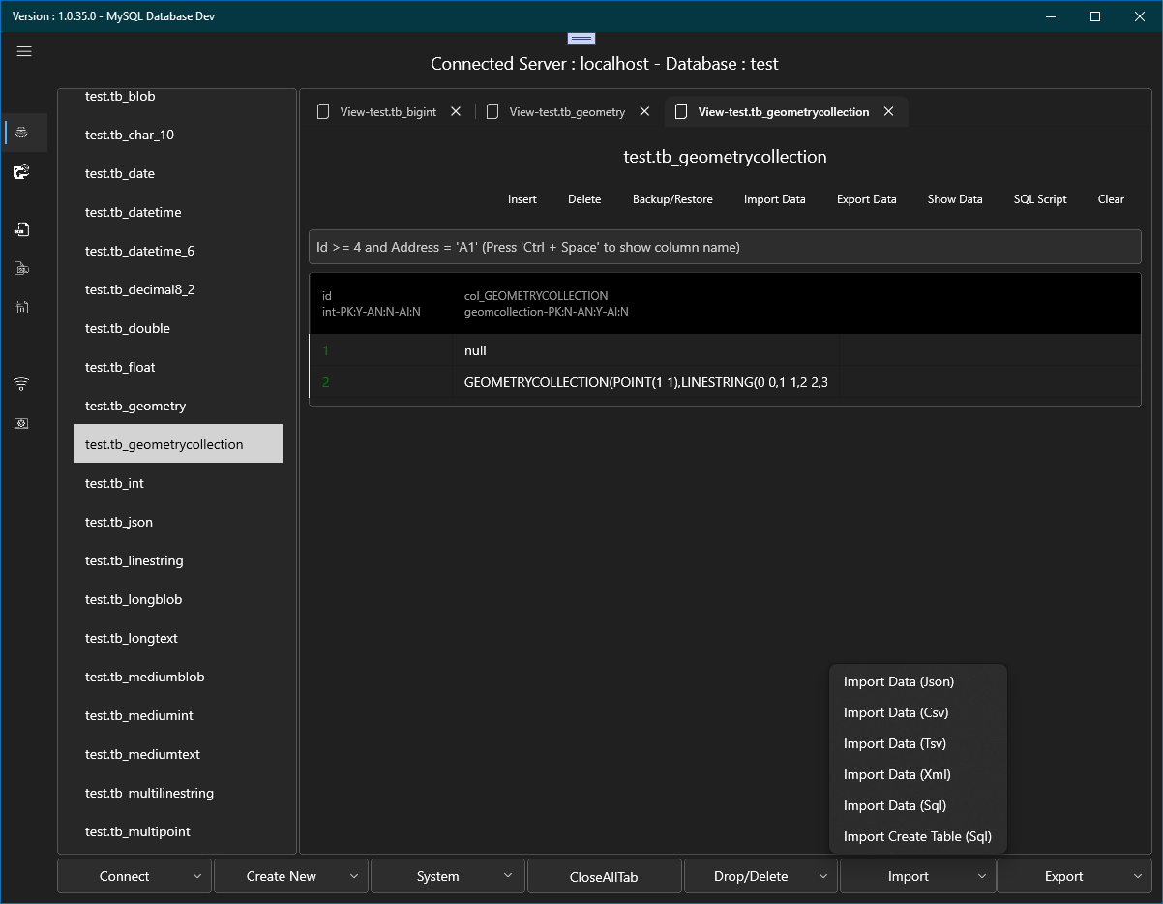
Task: Click Backup/Restore in table toolbar
Action: (672, 199)
